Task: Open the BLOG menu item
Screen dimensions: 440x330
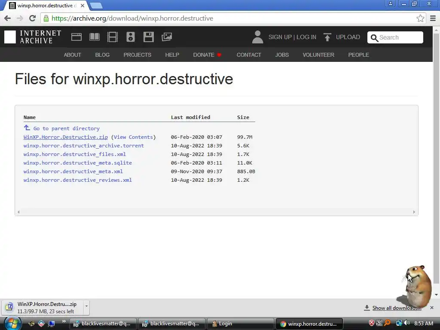Action: tap(102, 55)
